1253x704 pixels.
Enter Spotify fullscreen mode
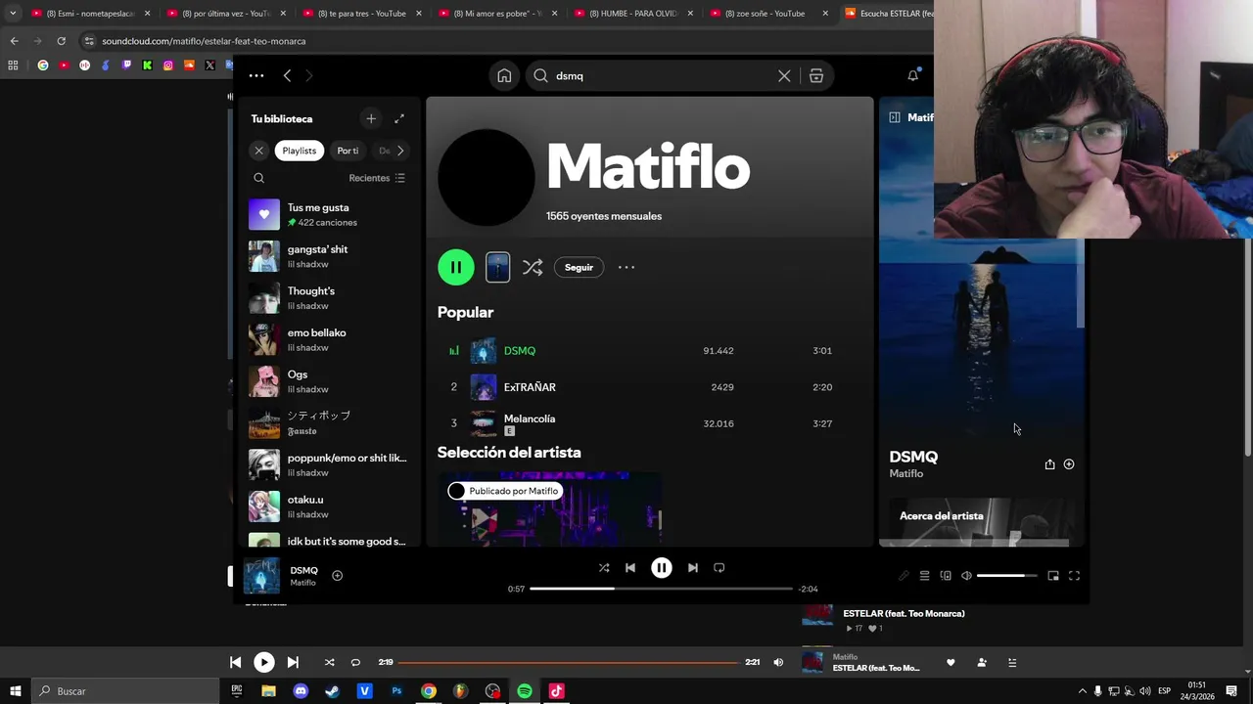[1074, 576]
